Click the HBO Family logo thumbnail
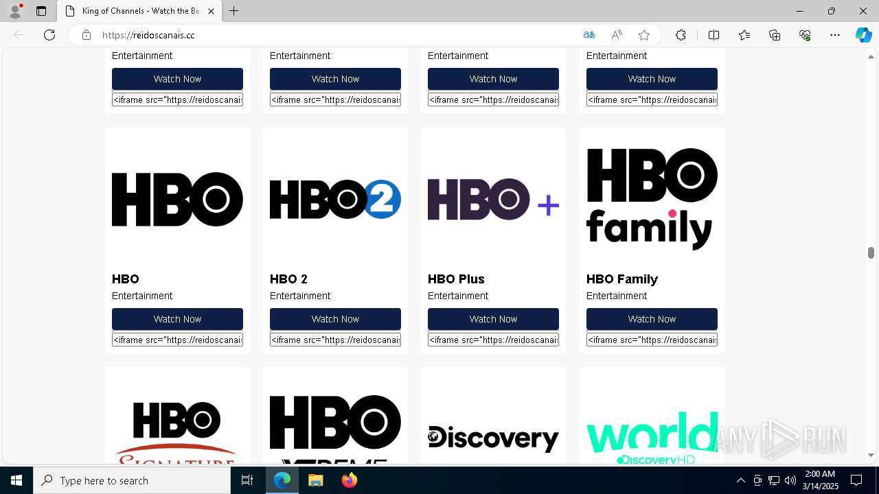This screenshot has width=879, height=494. (652, 199)
